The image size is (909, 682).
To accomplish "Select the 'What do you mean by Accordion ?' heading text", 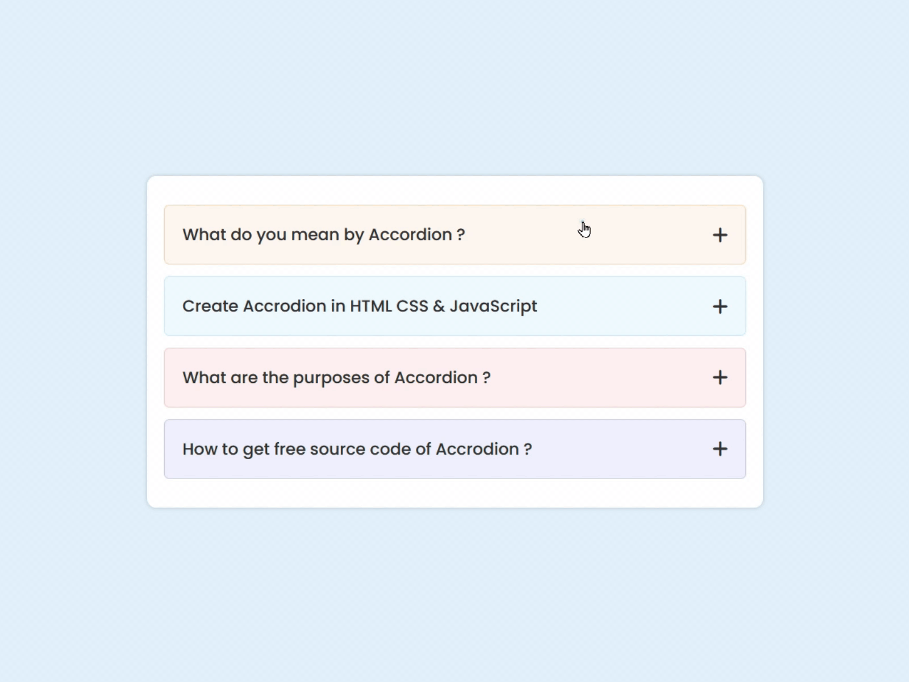I will (x=323, y=235).
